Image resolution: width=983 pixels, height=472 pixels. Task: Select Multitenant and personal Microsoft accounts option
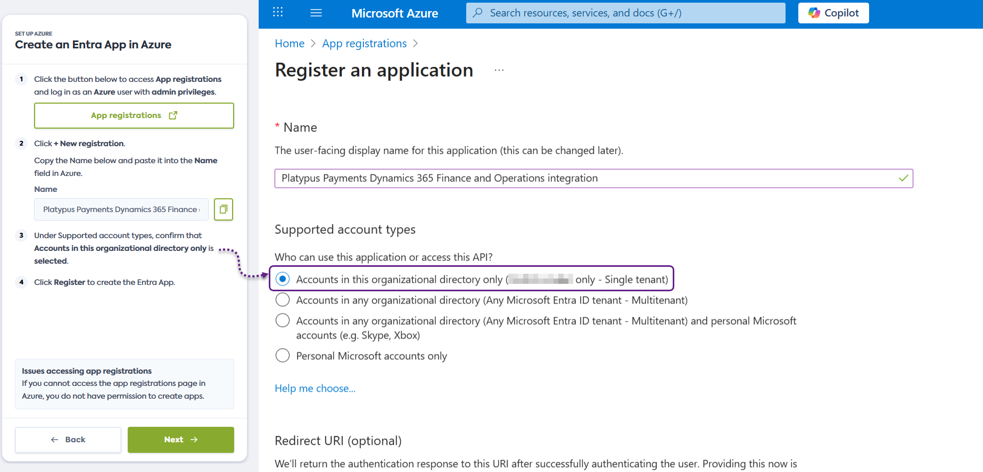coord(283,321)
